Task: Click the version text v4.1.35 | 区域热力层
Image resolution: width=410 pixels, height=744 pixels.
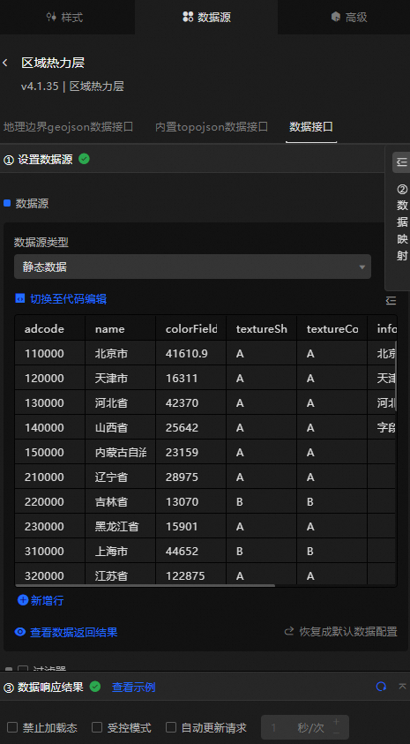Action: (x=72, y=86)
